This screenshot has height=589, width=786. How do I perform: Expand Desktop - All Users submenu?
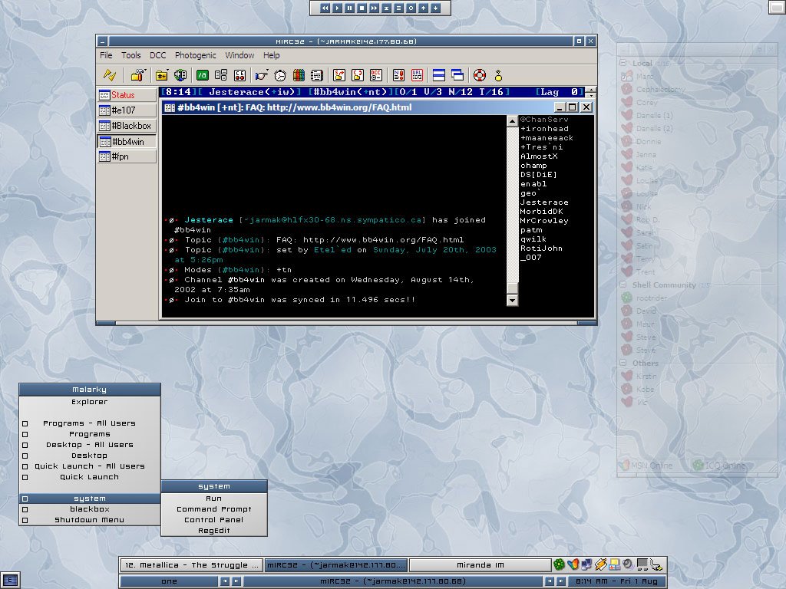point(90,445)
